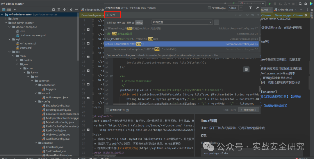Open the *.java file mask dropdown
Image resolution: width=314 pixels, height=159 pixels.
(x=241, y=8)
